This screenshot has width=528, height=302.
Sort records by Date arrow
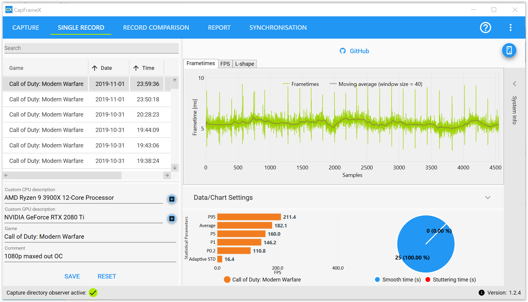point(95,68)
